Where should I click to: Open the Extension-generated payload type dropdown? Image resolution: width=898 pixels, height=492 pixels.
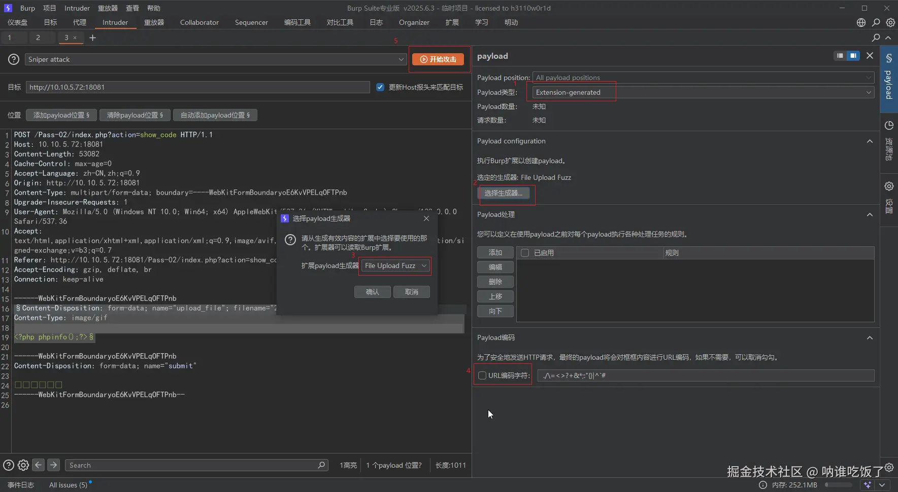point(703,92)
